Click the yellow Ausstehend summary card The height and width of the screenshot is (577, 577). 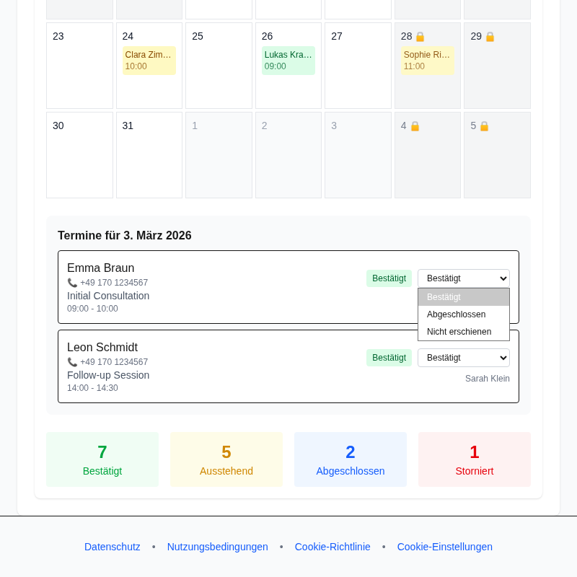(x=226, y=459)
